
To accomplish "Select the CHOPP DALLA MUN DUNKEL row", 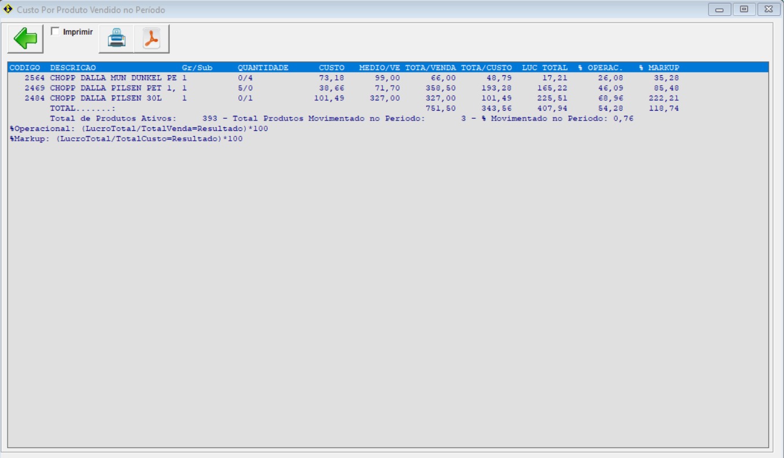I will (113, 78).
